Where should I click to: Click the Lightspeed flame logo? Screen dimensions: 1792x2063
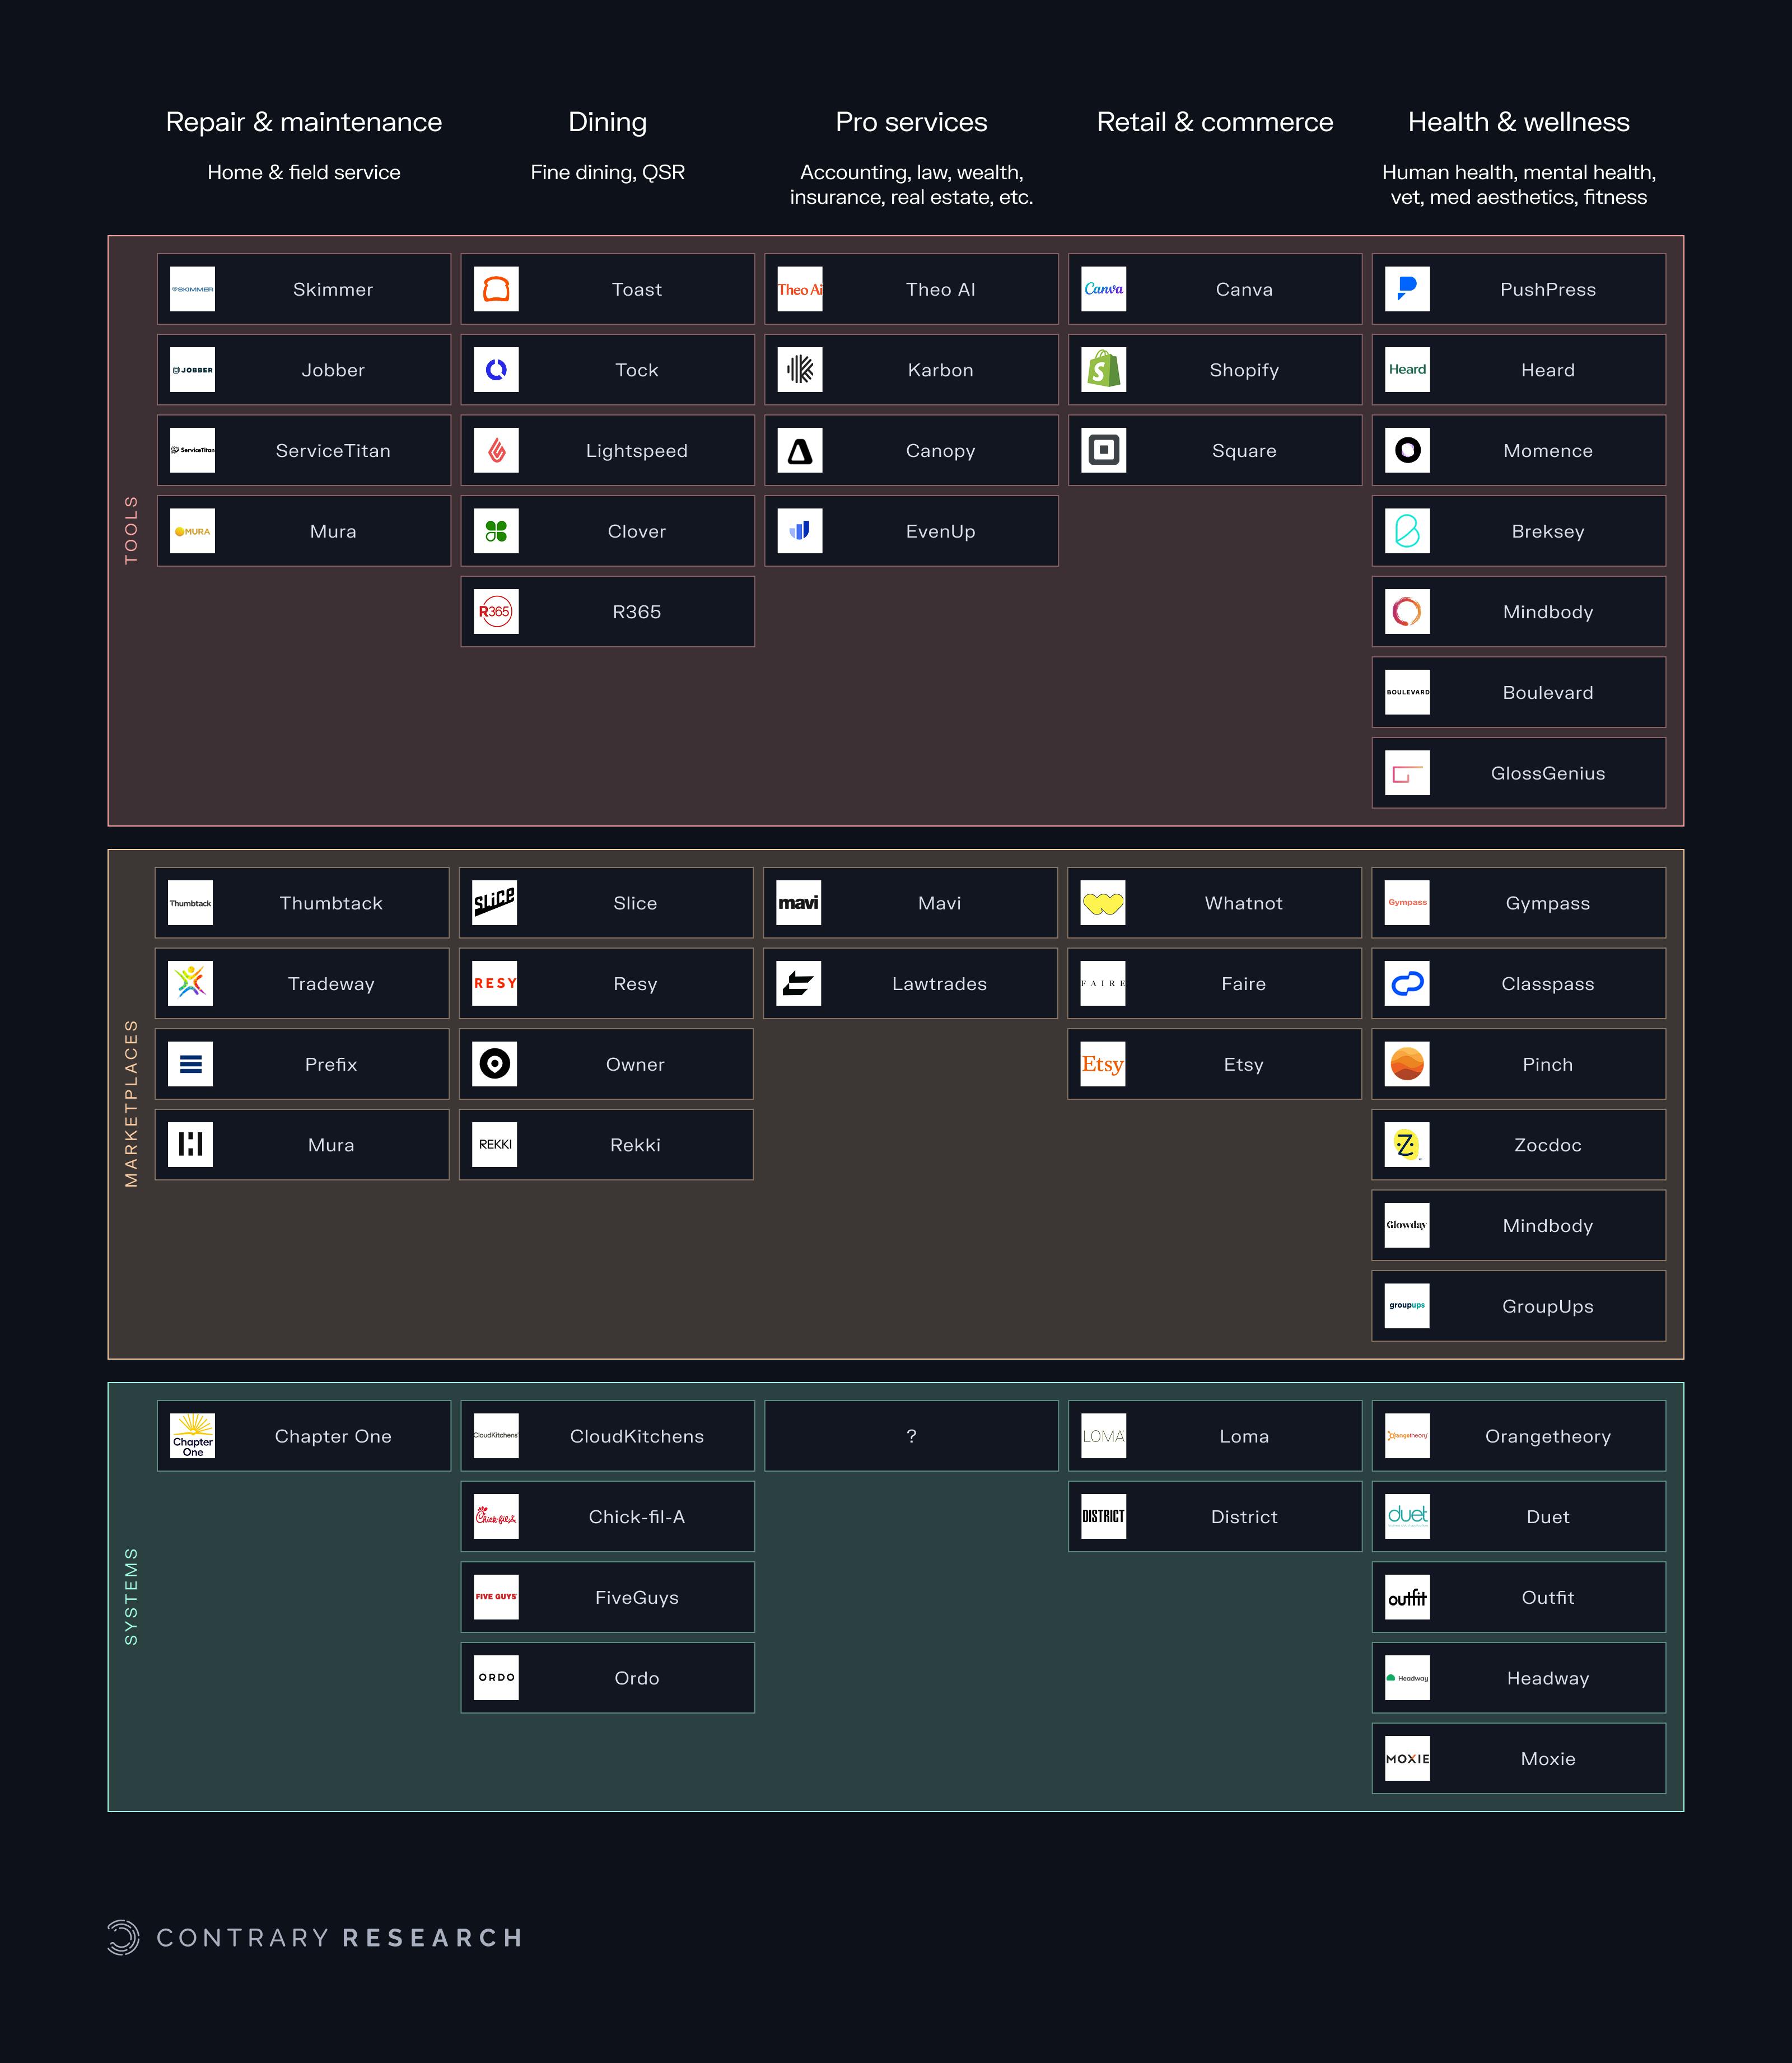click(x=496, y=451)
